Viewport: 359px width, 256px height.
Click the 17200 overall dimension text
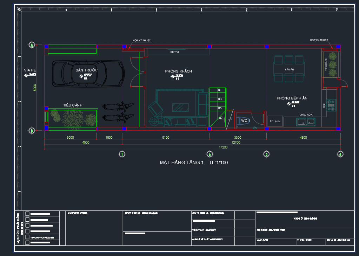tap(223, 147)
